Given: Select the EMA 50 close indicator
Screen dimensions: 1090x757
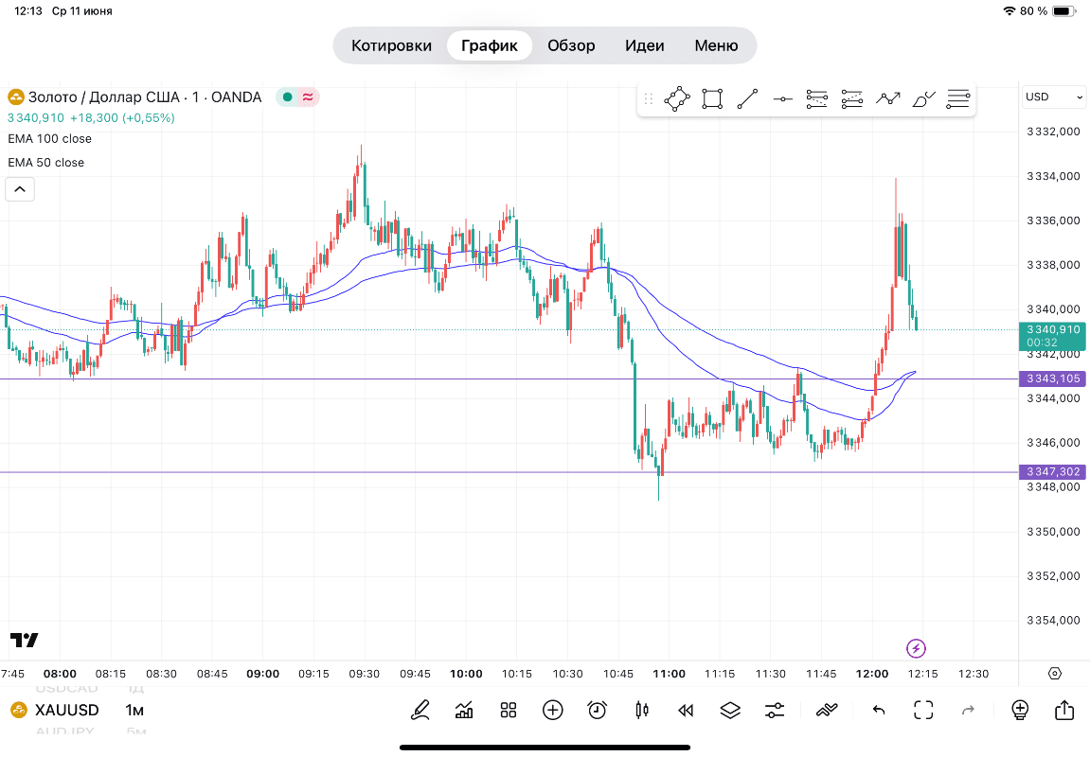Looking at the screenshot, I should coord(45,163).
